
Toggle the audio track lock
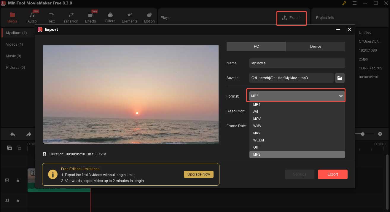pyautogui.click(x=18, y=200)
